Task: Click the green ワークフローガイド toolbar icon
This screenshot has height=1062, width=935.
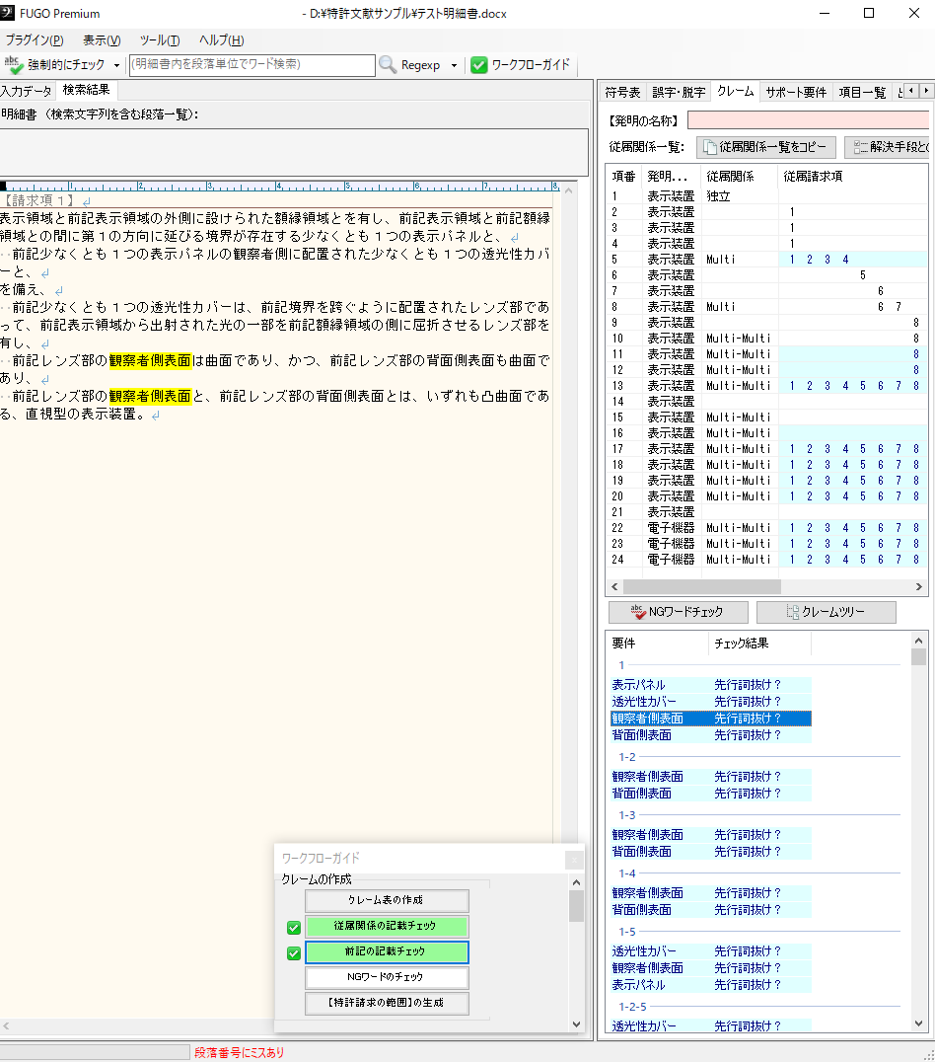Action: tap(479, 65)
